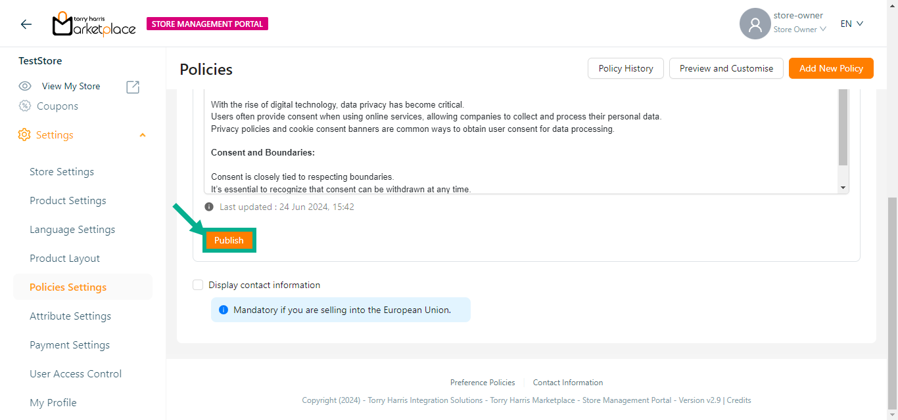Screen dimensions: 898x420
Task: Open Store Settings in sidebar
Action: [62, 172]
